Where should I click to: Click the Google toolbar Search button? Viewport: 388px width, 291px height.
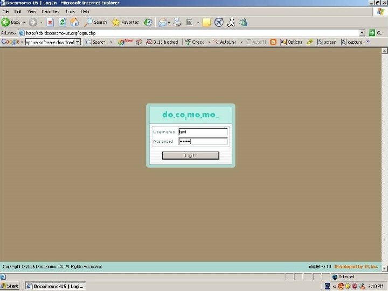96,43
